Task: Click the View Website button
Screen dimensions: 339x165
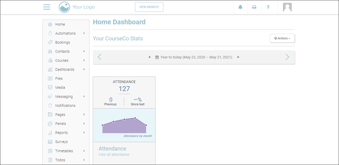Action: [x=149, y=7]
